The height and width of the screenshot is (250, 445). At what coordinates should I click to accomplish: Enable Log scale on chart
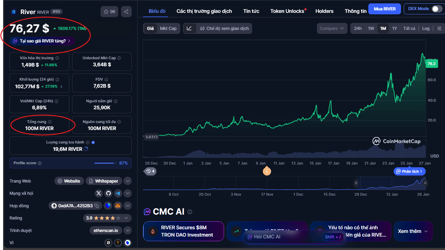[x=426, y=28]
